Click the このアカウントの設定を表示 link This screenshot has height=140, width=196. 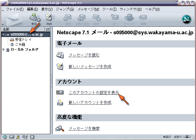pyautogui.click(x=94, y=93)
